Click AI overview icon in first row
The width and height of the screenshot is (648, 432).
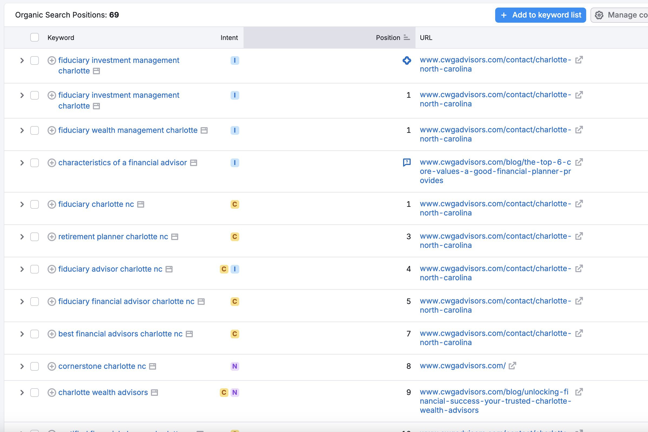[x=407, y=60]
